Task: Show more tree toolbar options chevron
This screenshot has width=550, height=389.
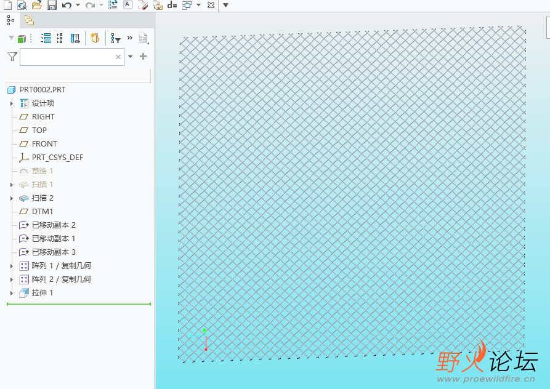Action: tap(130, 38)
